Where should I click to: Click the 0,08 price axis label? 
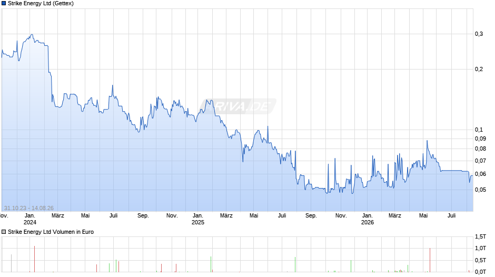pos(480,149)
